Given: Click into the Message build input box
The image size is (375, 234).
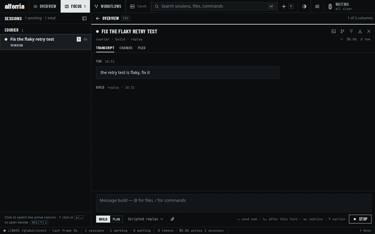Looking at the screenshot, I should click(234, 203).
